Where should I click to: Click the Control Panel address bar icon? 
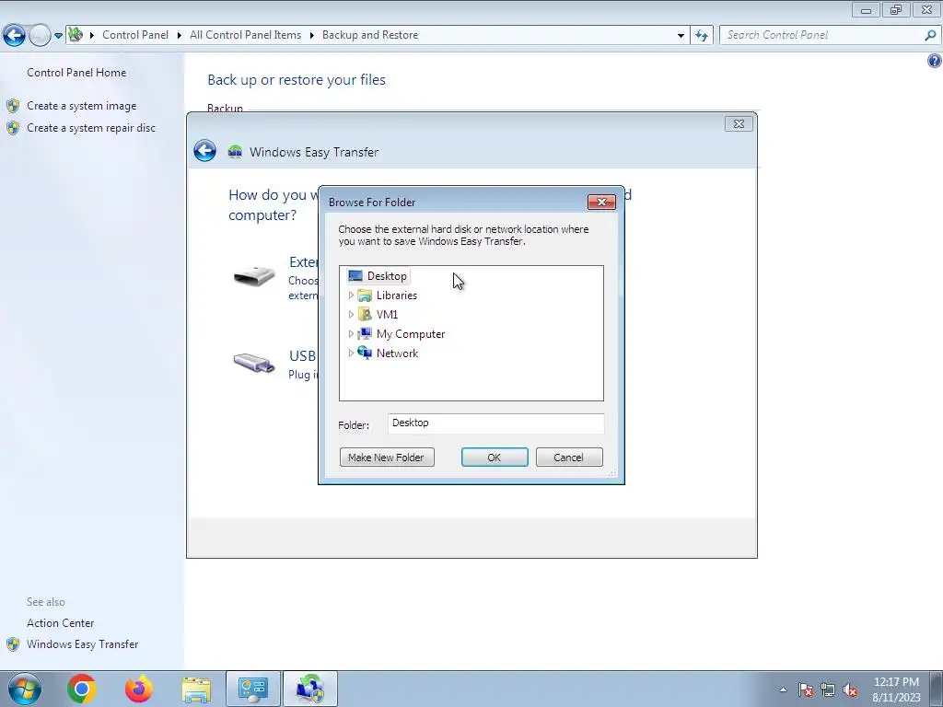(76, 34)
